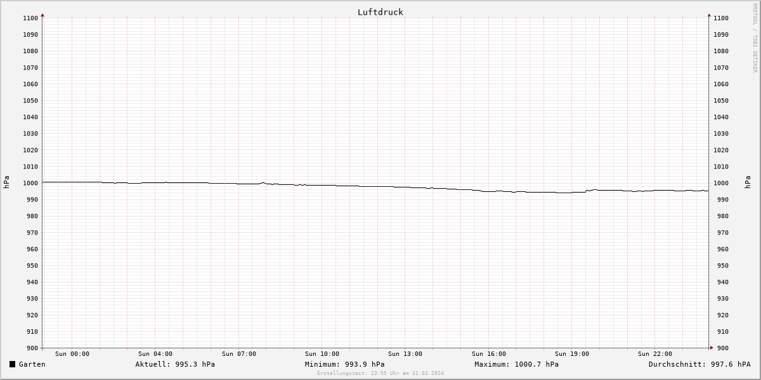Click the Sun 04:00 time axis label
Image resolution: width=761 pixels, height=380 pixels.
point(155,354)
